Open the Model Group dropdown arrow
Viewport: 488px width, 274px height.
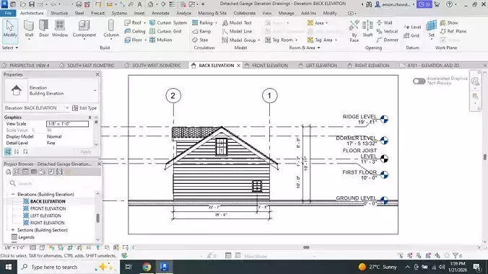(x=258, y=40)
